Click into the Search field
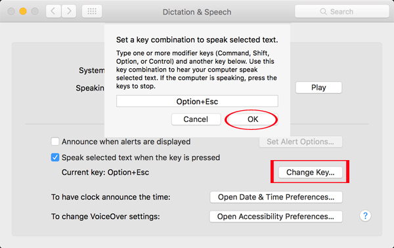Screen dimensions: 394x248 (342, 12)
